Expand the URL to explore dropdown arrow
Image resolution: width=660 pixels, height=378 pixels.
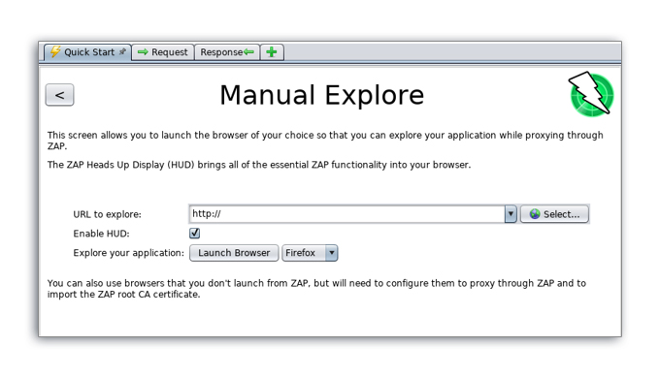[x=511, y=214]
